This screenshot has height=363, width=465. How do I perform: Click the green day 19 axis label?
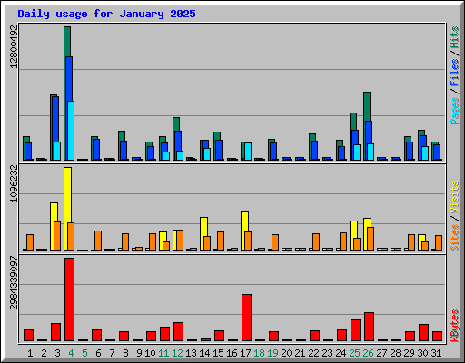click(x=272, y=353)
